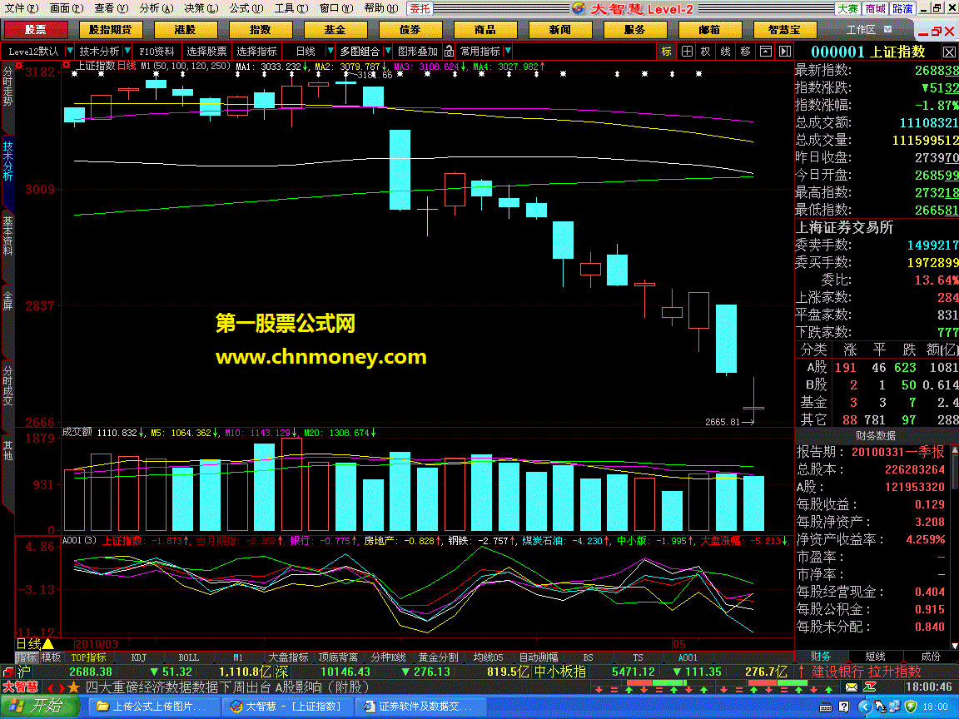Click the 委托 trading button
Viewport: 959px width, 719px height.
420,8
